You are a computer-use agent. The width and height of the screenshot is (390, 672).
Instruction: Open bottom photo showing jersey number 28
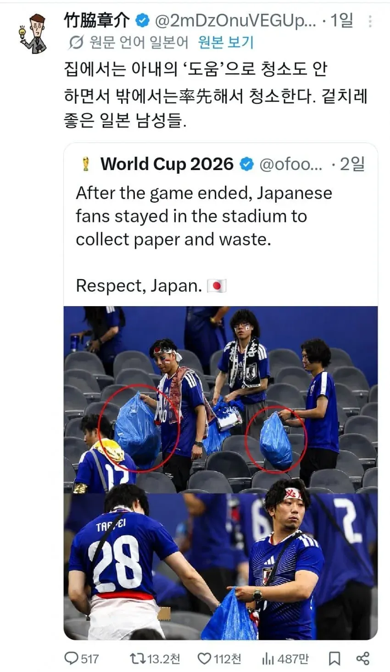click(221, 567)
